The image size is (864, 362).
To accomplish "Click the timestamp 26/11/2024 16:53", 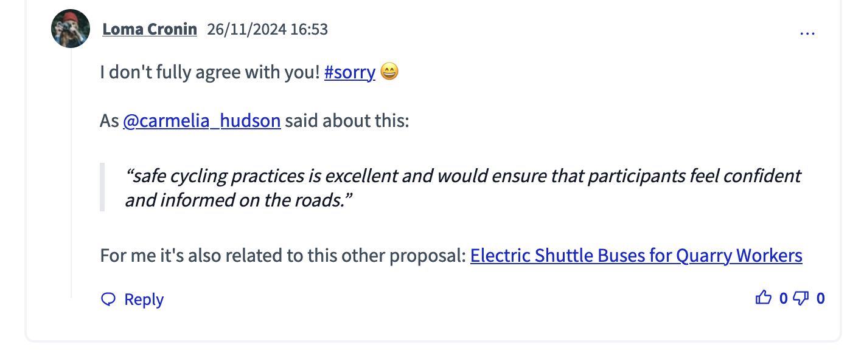I will 267,29.
